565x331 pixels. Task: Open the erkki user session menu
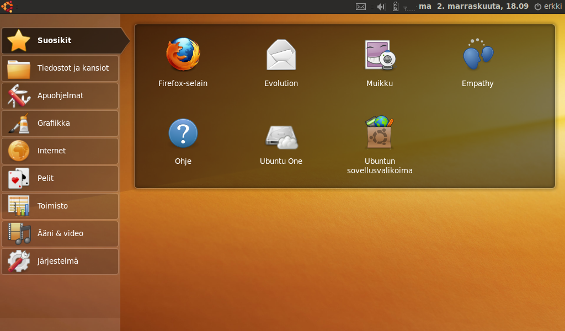click(x=547, y=7)
